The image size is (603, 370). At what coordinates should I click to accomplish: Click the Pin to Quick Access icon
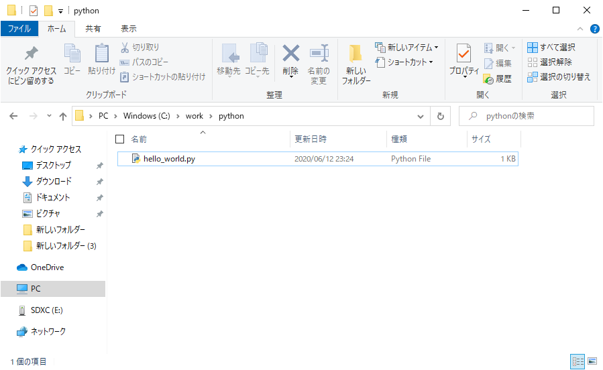pyautogui.click(x=31, y=54)
